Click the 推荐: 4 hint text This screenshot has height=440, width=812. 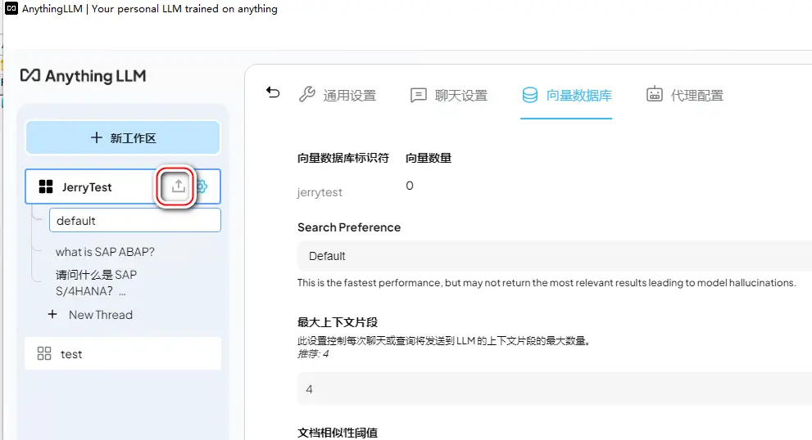[x=313, y=354]
